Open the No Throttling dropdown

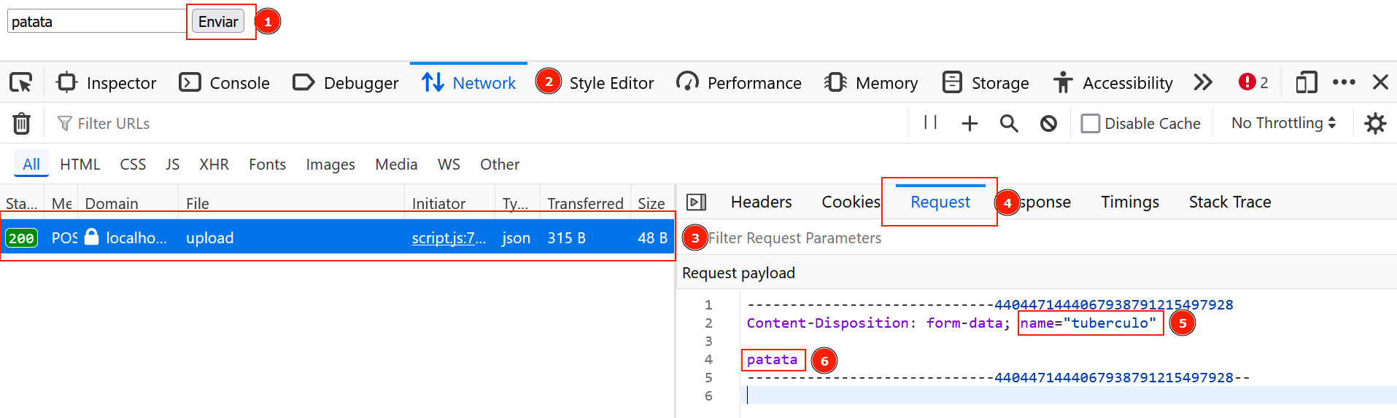(1283, 123)
